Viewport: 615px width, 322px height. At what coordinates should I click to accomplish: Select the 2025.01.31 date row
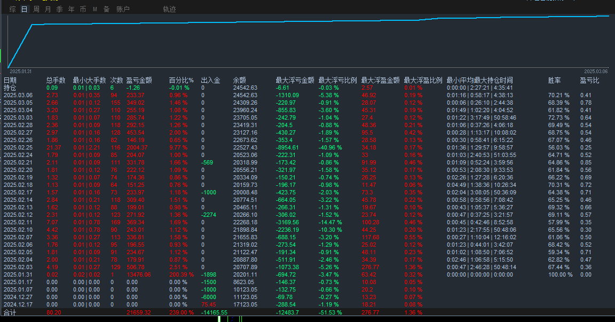click(x=18, y=274)
